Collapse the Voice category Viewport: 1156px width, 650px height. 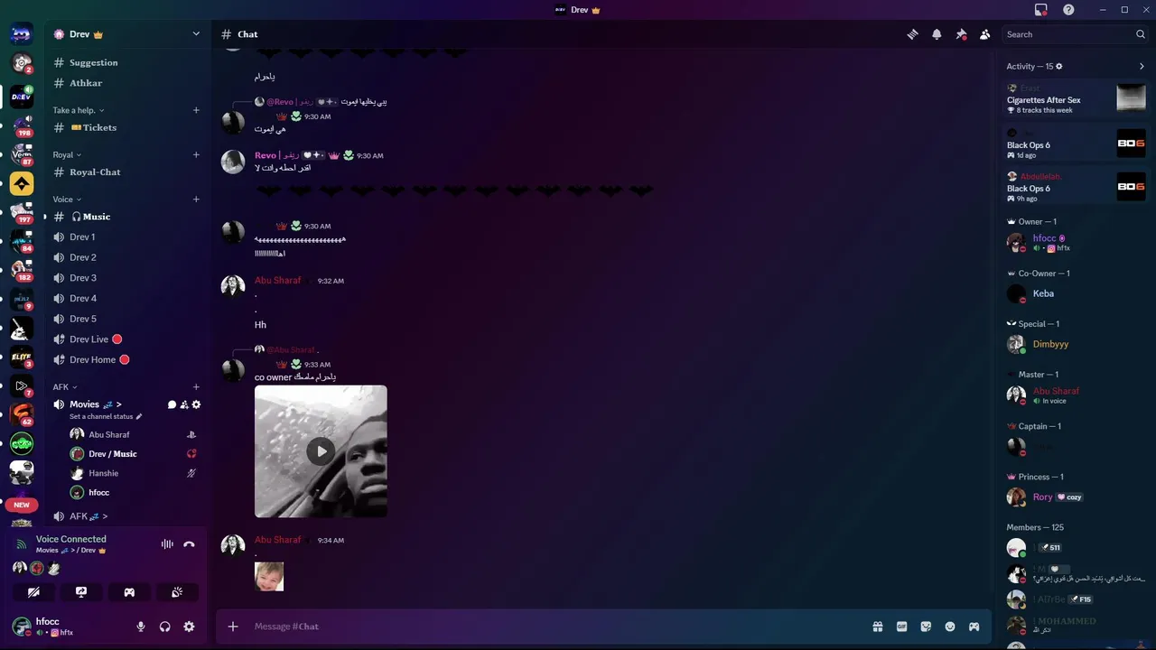click(67, 200)
